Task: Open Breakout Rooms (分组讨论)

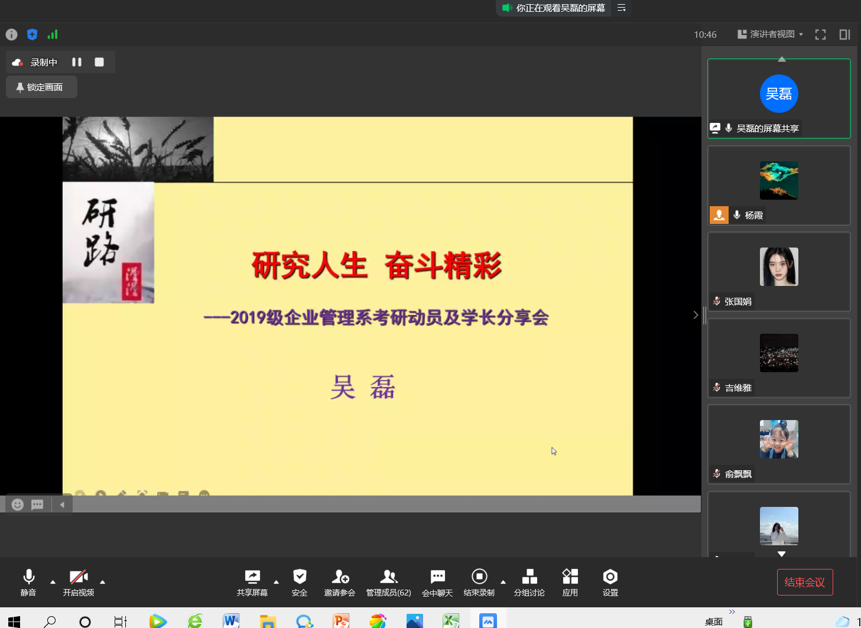Action: (529, 577)
